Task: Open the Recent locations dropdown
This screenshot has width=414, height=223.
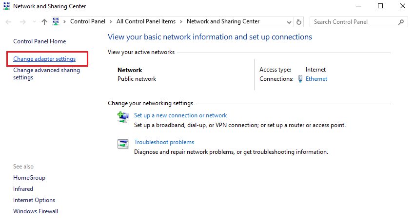Action: (34, 22)
